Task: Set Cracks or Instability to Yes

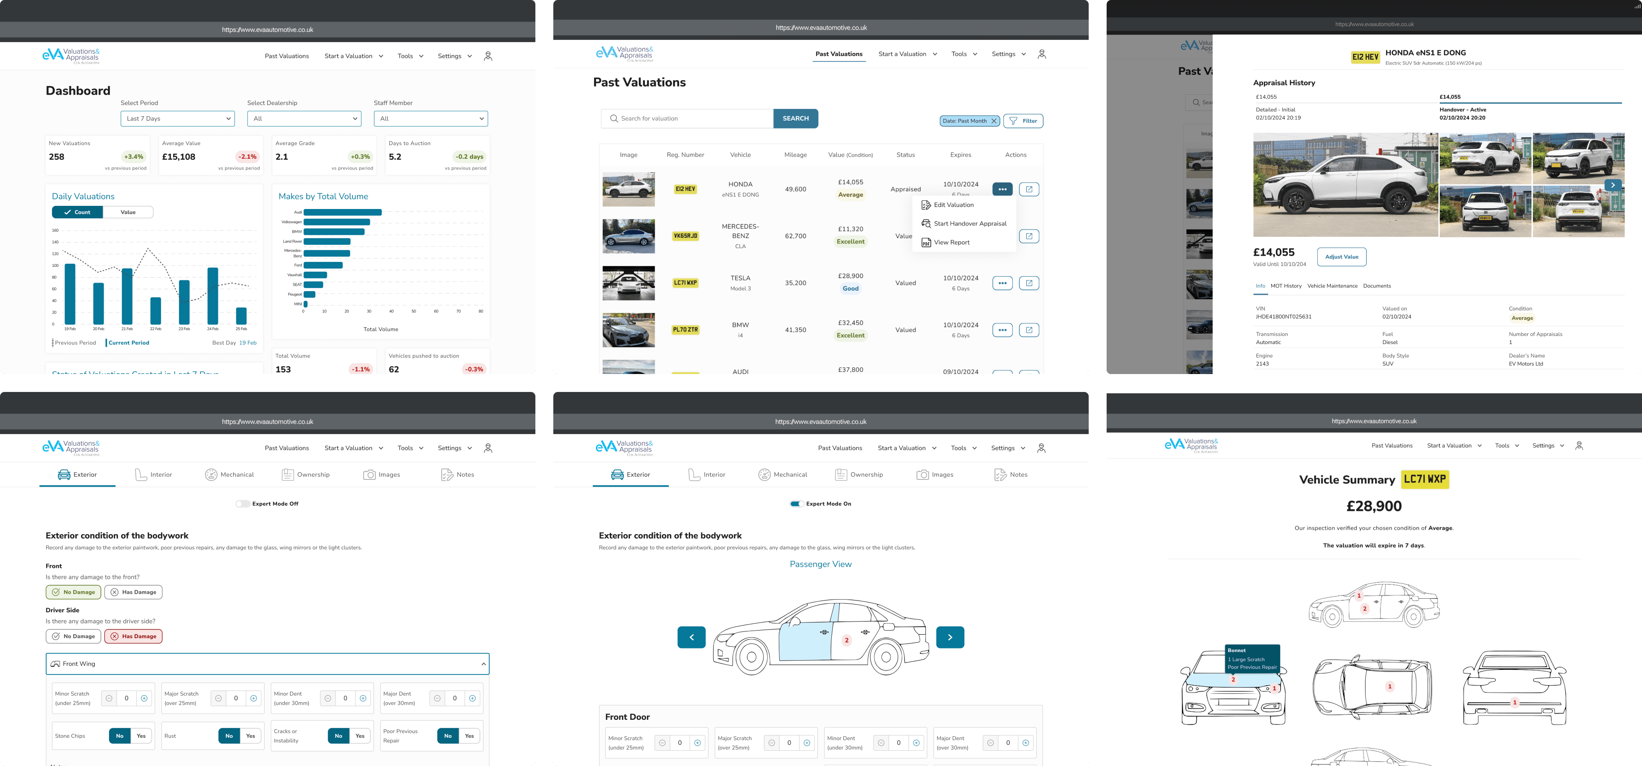Action: 360,736
